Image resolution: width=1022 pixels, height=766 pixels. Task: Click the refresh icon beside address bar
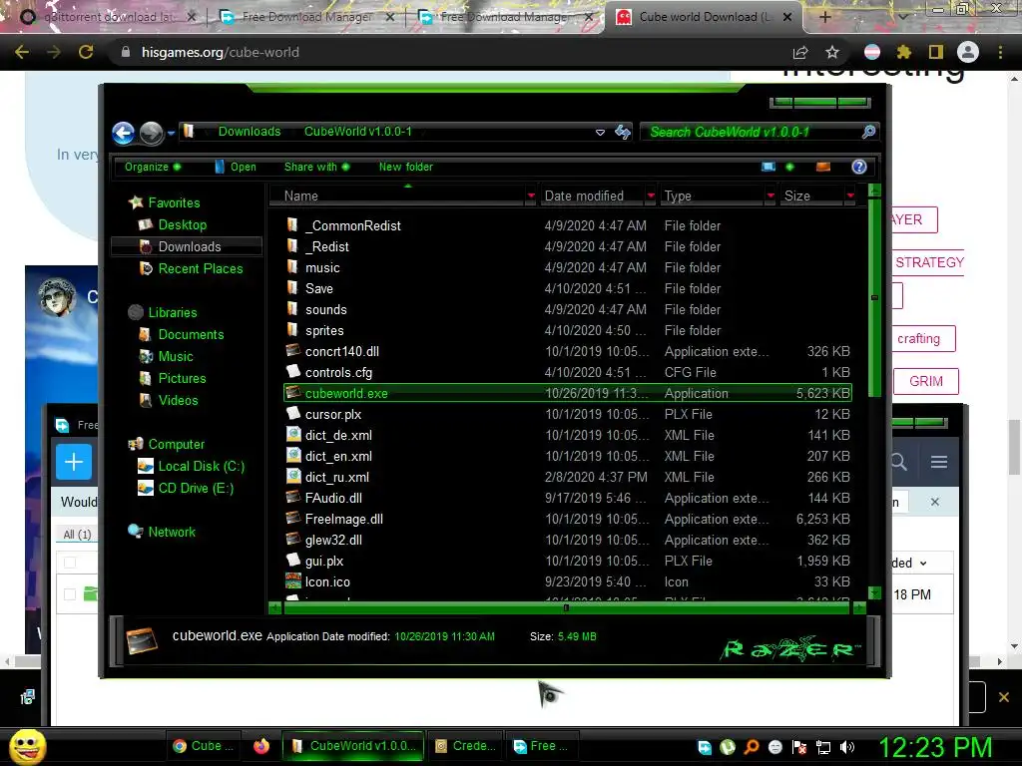click(x=623, y=133)
